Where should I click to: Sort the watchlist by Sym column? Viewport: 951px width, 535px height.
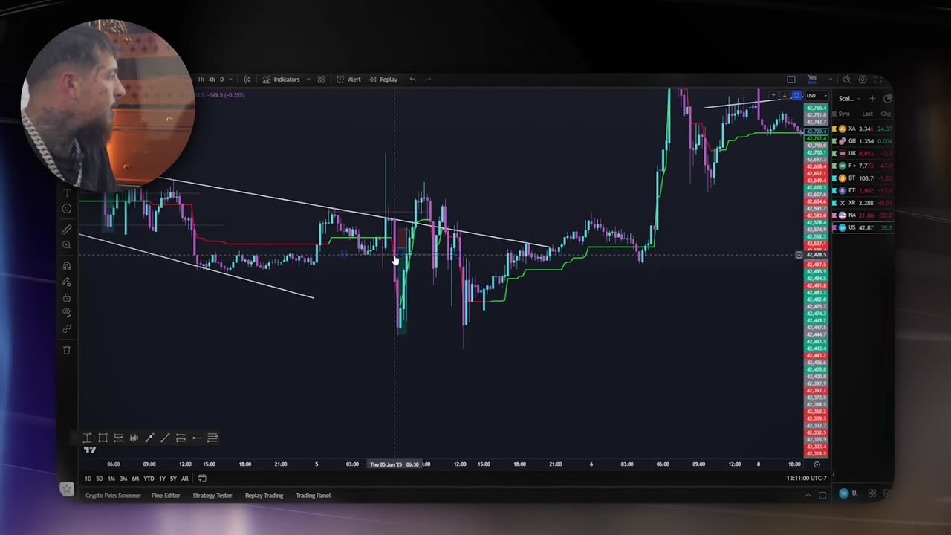point(844,114)
